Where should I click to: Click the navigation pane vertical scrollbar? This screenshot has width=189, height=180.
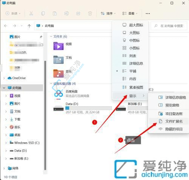click(45, 115)
